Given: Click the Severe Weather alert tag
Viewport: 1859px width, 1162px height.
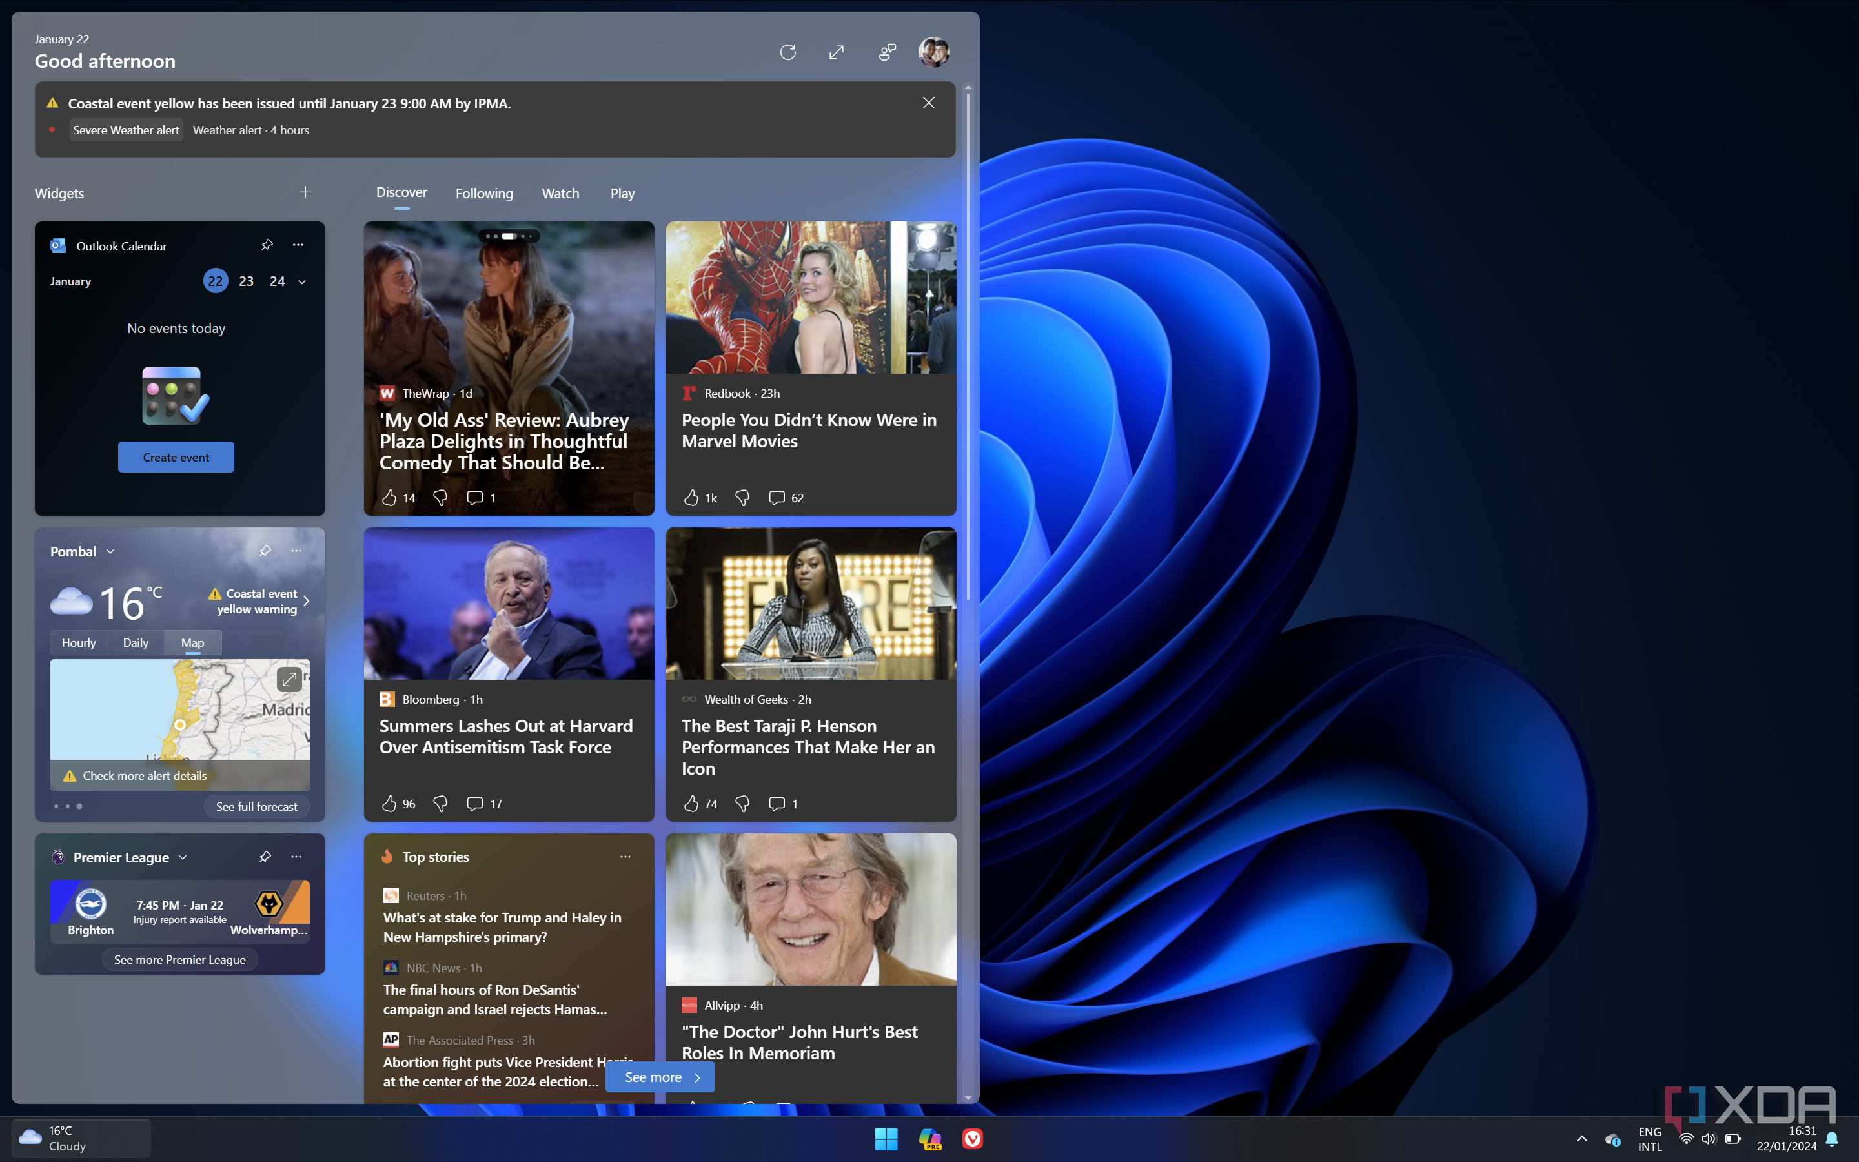Looking at the screenshot, I should (126, 130).
